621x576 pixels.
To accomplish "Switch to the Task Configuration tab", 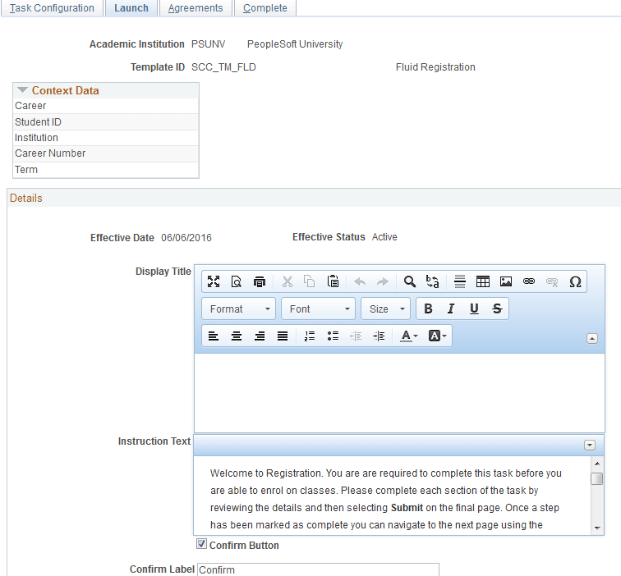I will click(x=52, y=8).
